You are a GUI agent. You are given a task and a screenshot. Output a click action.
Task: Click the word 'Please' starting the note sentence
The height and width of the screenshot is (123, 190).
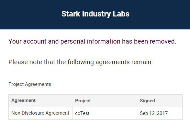[18, 62]
